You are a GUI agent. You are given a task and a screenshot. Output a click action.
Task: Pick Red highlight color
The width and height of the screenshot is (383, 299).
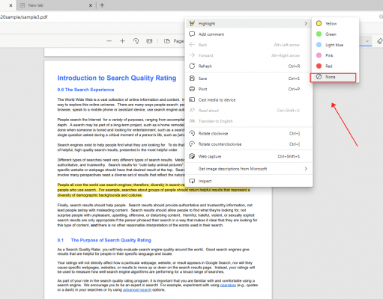(335, 66)
